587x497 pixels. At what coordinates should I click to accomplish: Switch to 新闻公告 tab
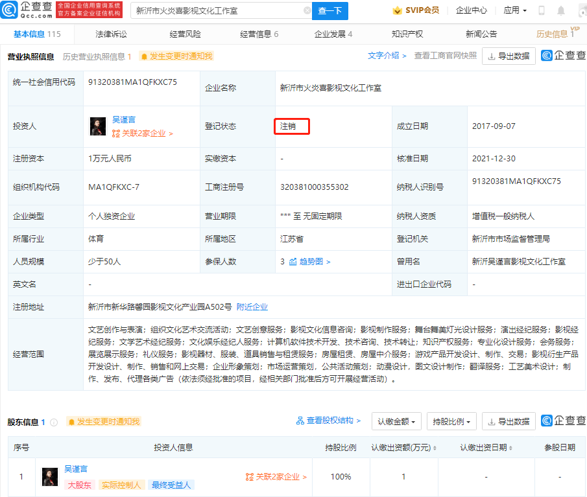click(x=481, y=34)
